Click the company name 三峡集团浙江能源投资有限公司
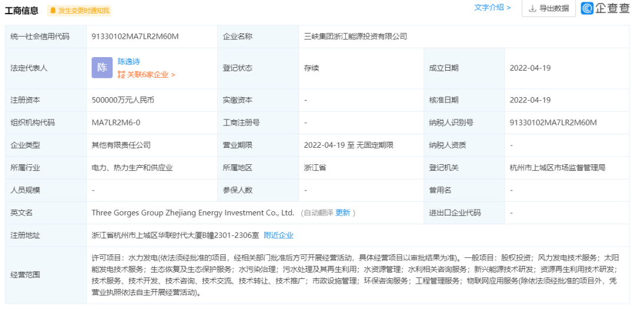 pos(355,36)
